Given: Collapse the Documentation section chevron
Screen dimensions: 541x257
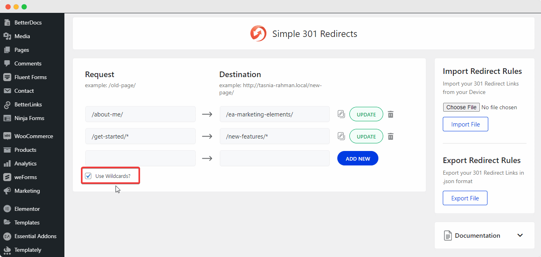Looking at the screenshot, I should tap(520, 235).
